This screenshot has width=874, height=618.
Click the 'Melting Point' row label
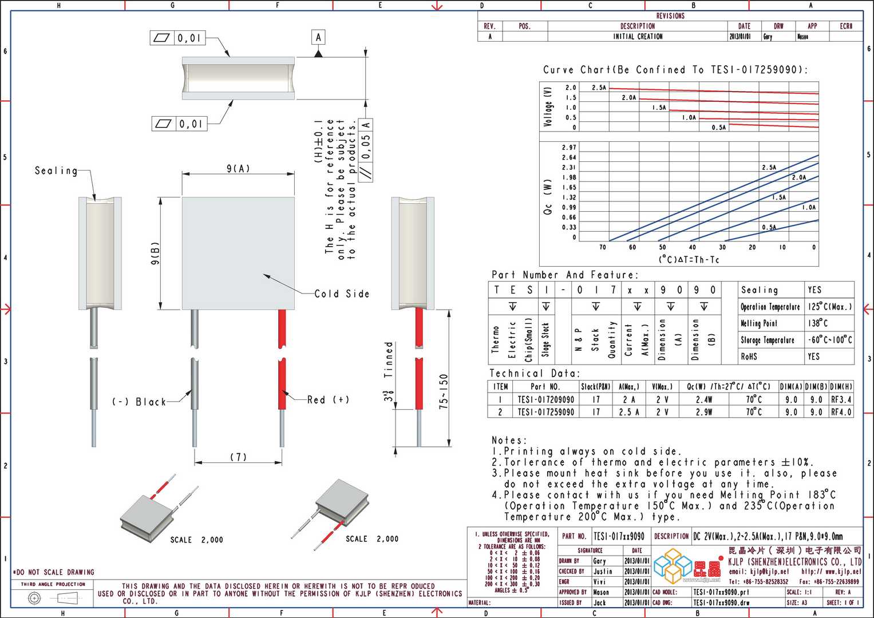(758, 323)
